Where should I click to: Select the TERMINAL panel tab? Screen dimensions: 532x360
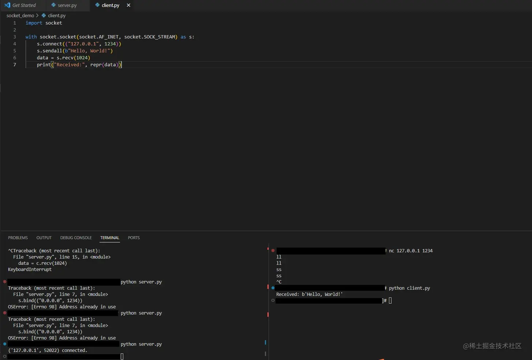coord(110,238)
